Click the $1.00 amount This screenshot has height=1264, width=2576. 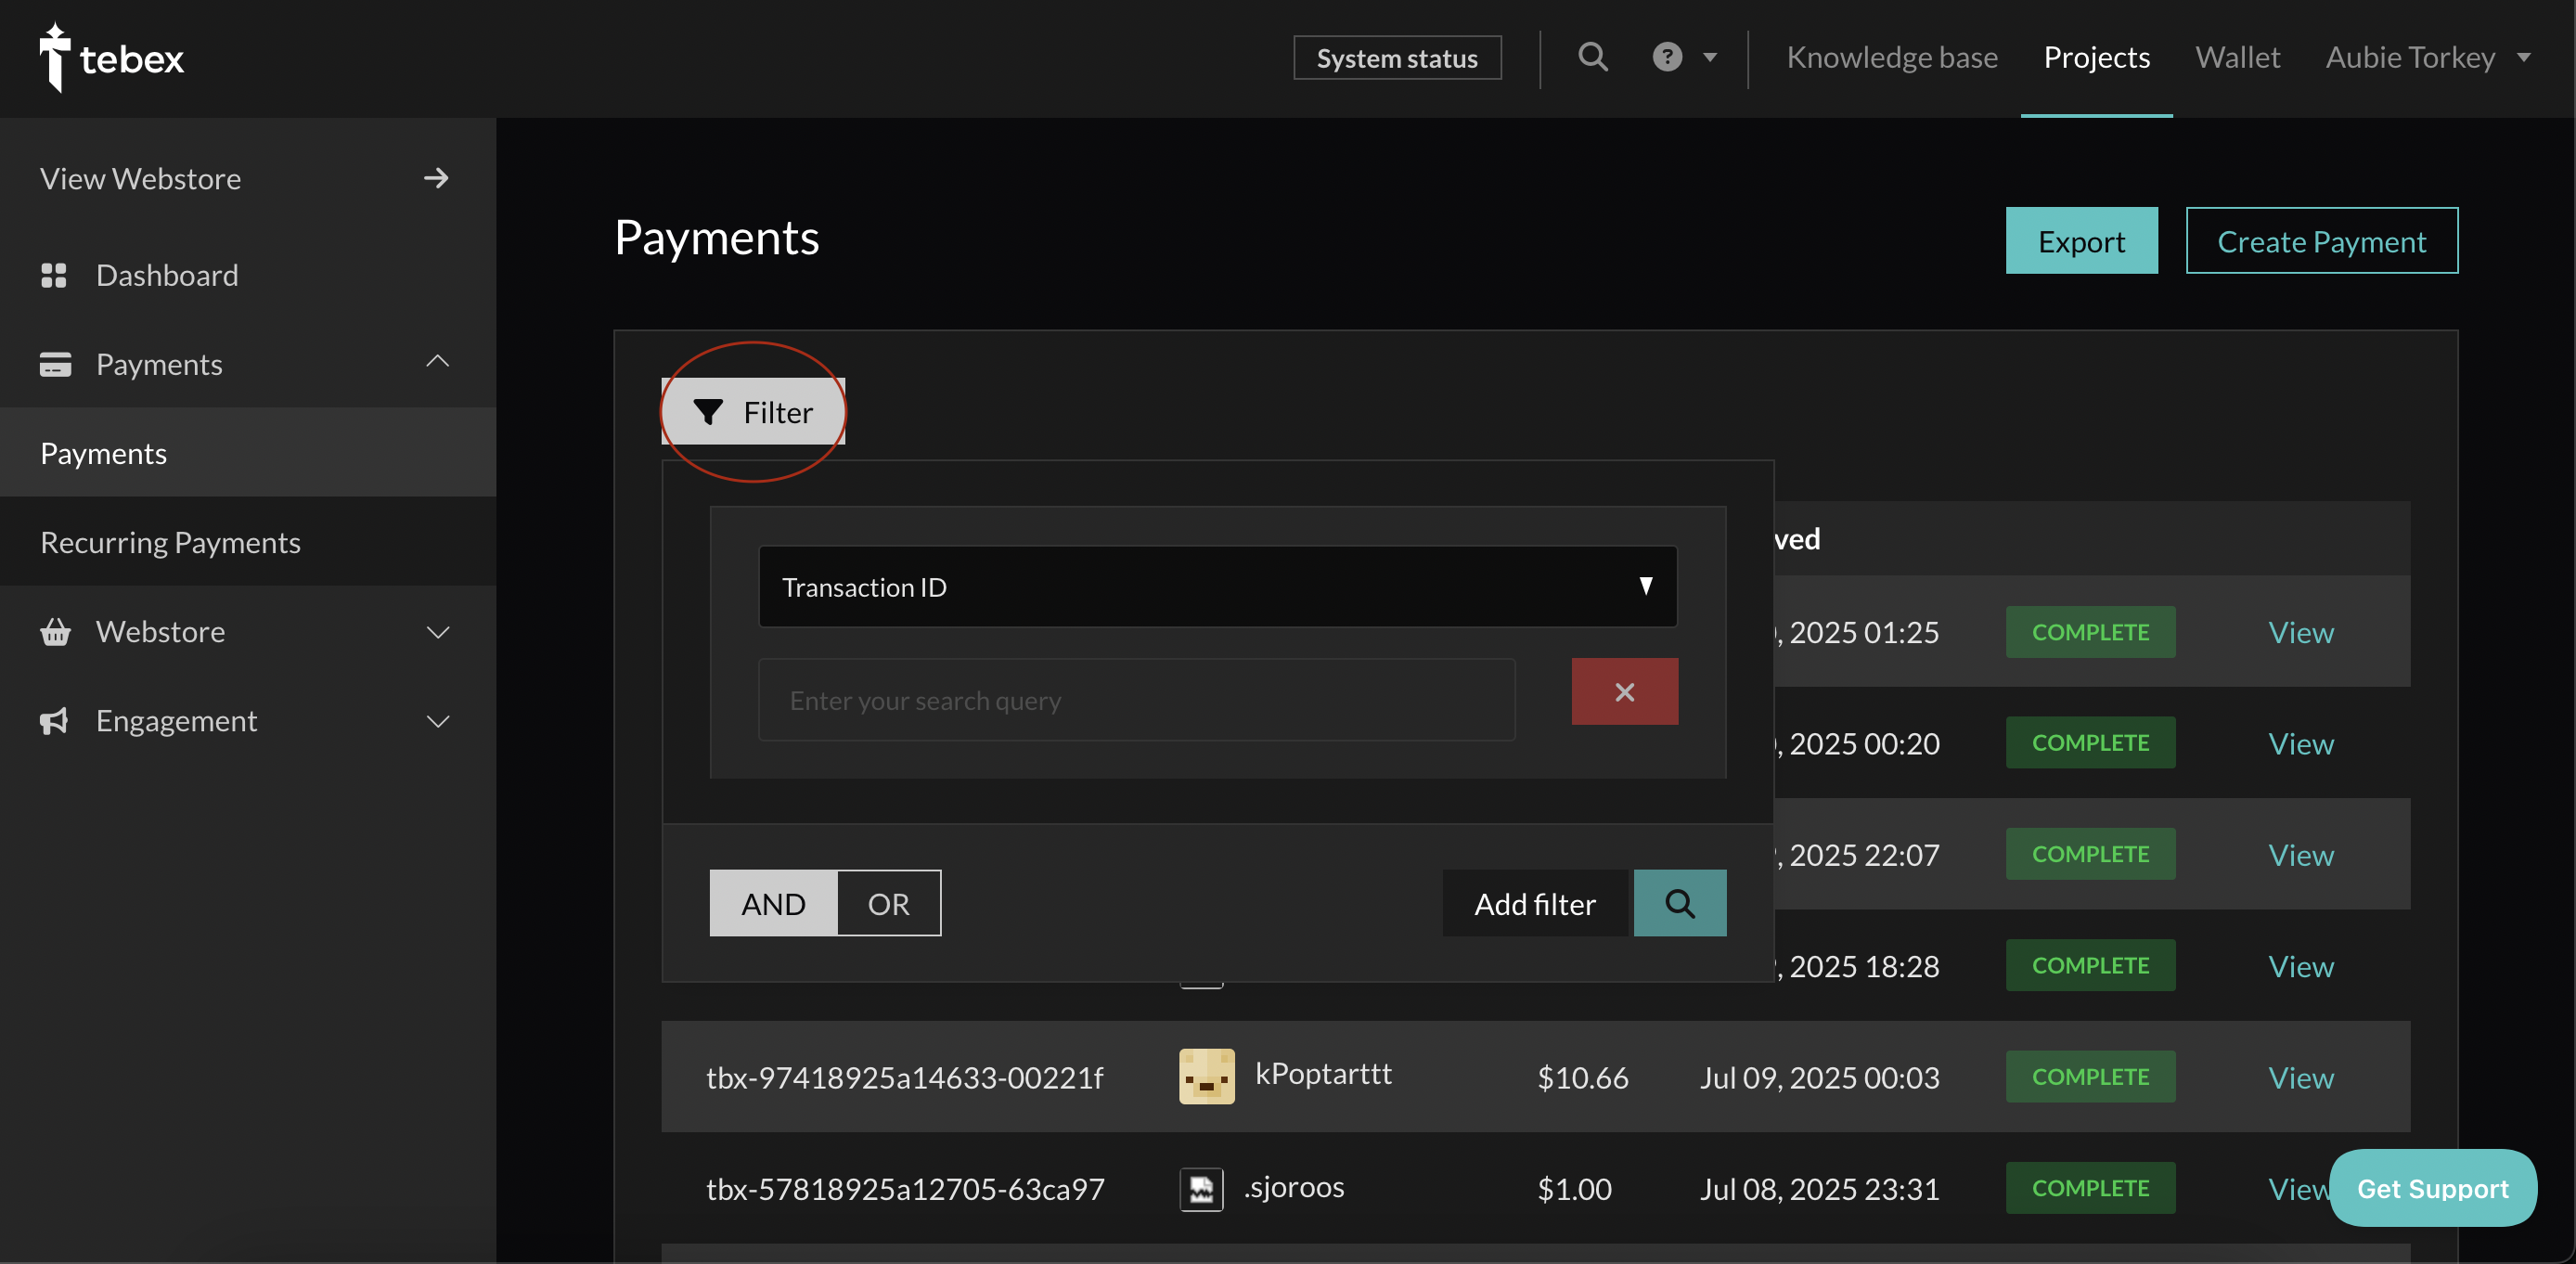coord(1574,1188)
